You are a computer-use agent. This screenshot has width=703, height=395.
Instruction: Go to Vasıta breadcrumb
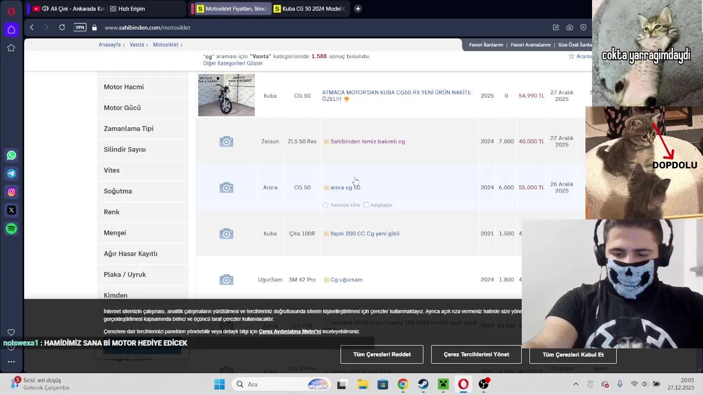click(137, 44)
